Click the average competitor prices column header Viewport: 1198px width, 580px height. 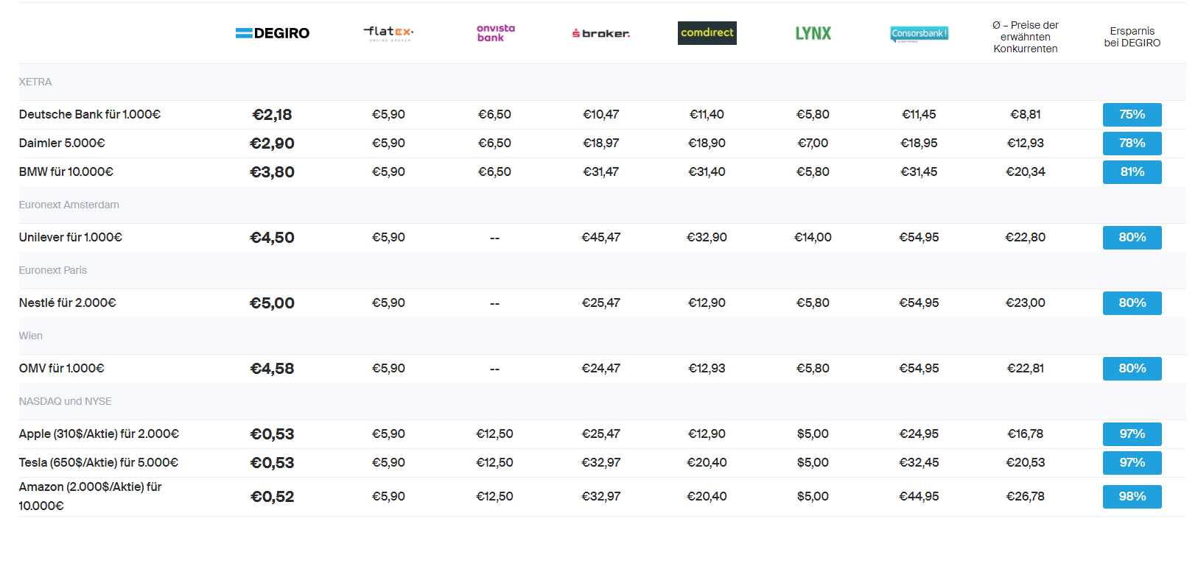coord(1025,37)
